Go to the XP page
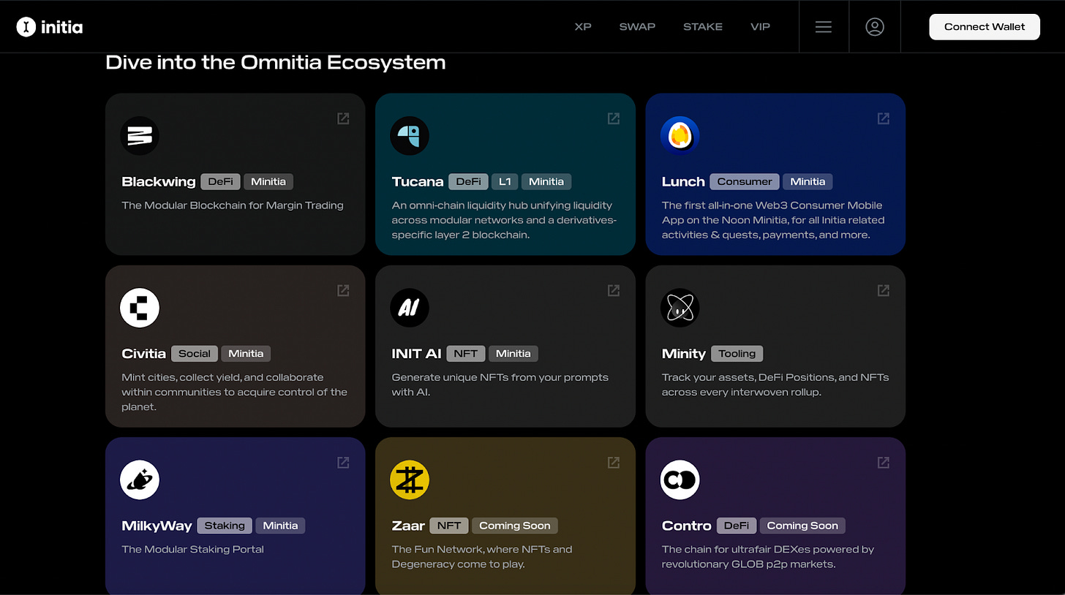This screenshot has height=595, width=1065. point(583,27)
